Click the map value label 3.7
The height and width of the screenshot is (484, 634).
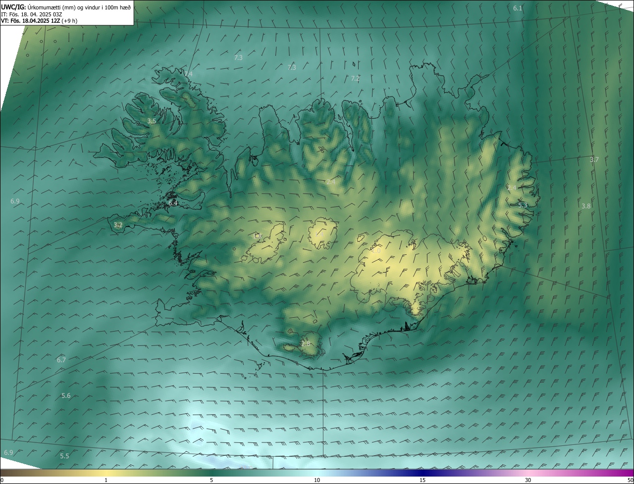pyautogui.click(x=594, y=160)
